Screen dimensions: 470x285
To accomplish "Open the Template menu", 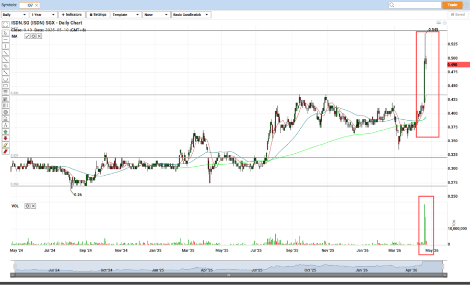I will [x=126, y=15].
